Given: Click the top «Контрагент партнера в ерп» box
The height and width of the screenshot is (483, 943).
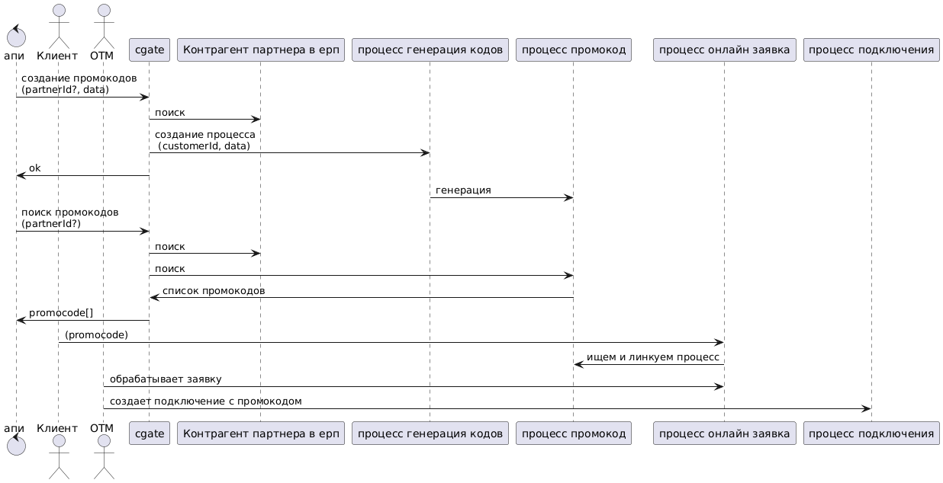Looking at the screenshot, I should pos(260,50).
